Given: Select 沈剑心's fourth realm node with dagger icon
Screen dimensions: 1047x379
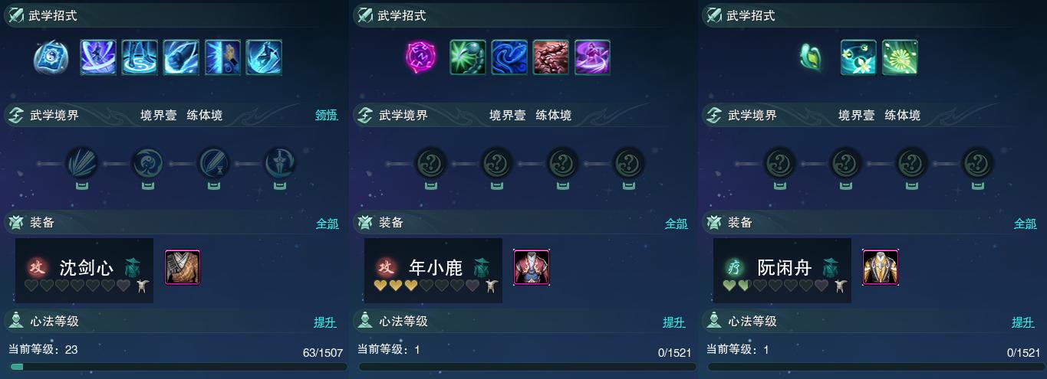Looking at the screenshot, I should 280,163.
